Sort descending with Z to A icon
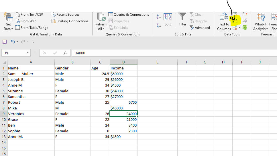277x156 pixels. coord(159,25)
